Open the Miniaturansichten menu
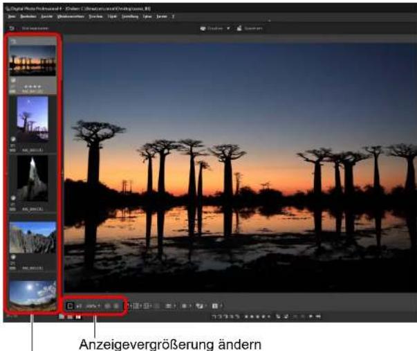The height and width of the screenshot is (351, 417). click(x=71, y=17)
